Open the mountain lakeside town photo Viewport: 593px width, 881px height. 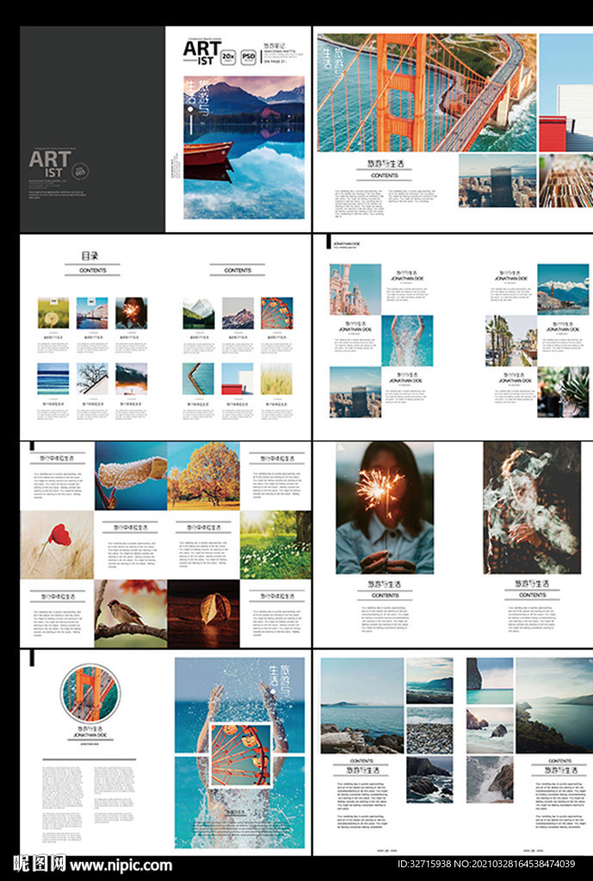563,289
